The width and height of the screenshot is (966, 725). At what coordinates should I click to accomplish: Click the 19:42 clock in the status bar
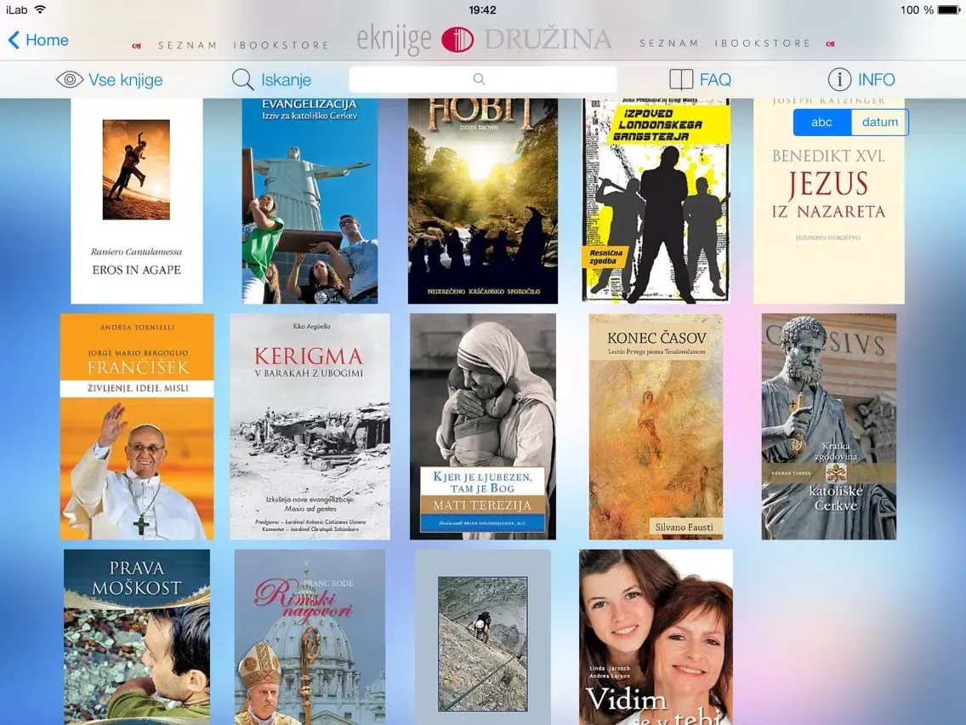(482, 10)
